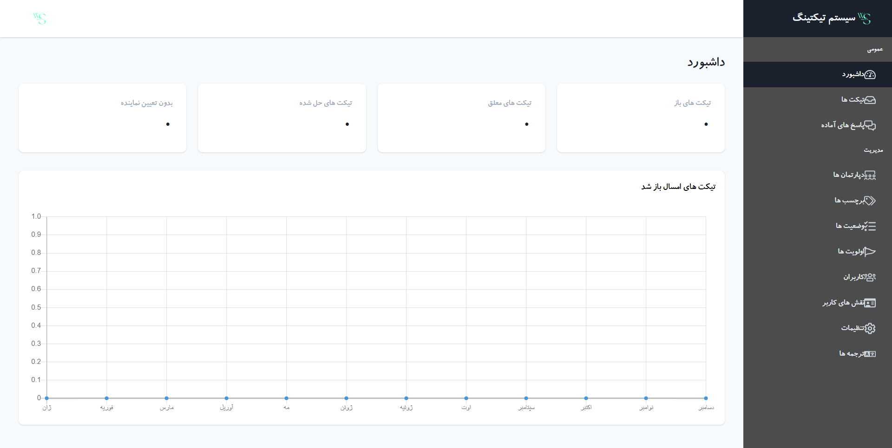The width and height of the screenshot is (892, 448).
Task: Click the داشبورد page heading
Action: [706, 62]
